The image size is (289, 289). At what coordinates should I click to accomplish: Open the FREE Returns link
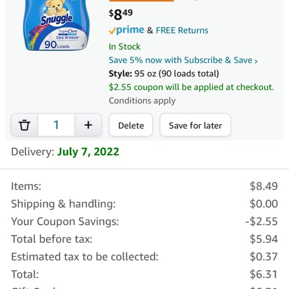pyautogui.click(x=182, y=30)
